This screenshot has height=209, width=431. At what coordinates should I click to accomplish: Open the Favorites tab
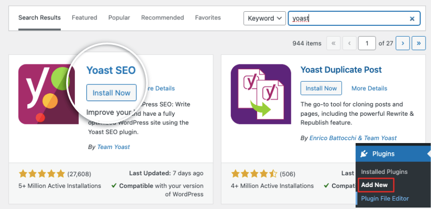[x=208, y=18]
